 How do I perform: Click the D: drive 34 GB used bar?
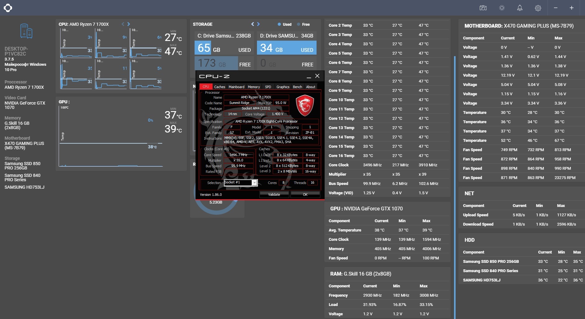pos(287,48)
